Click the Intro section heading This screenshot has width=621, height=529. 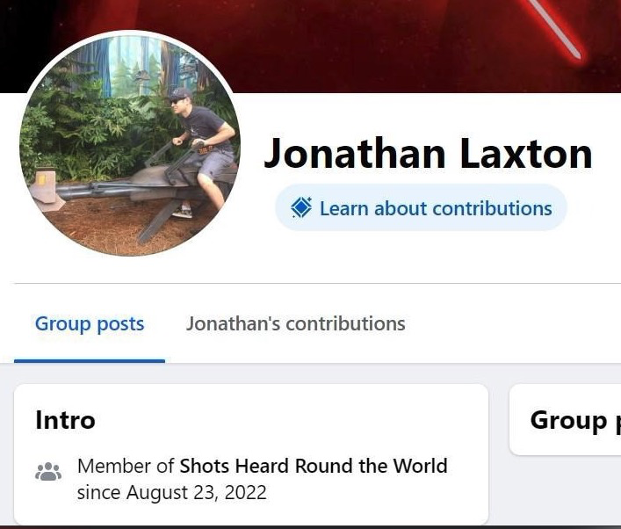coord(65,420)
